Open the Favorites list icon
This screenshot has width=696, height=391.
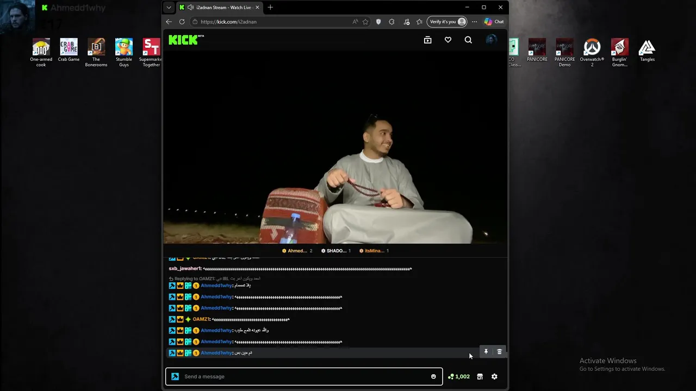coord(419,22)
